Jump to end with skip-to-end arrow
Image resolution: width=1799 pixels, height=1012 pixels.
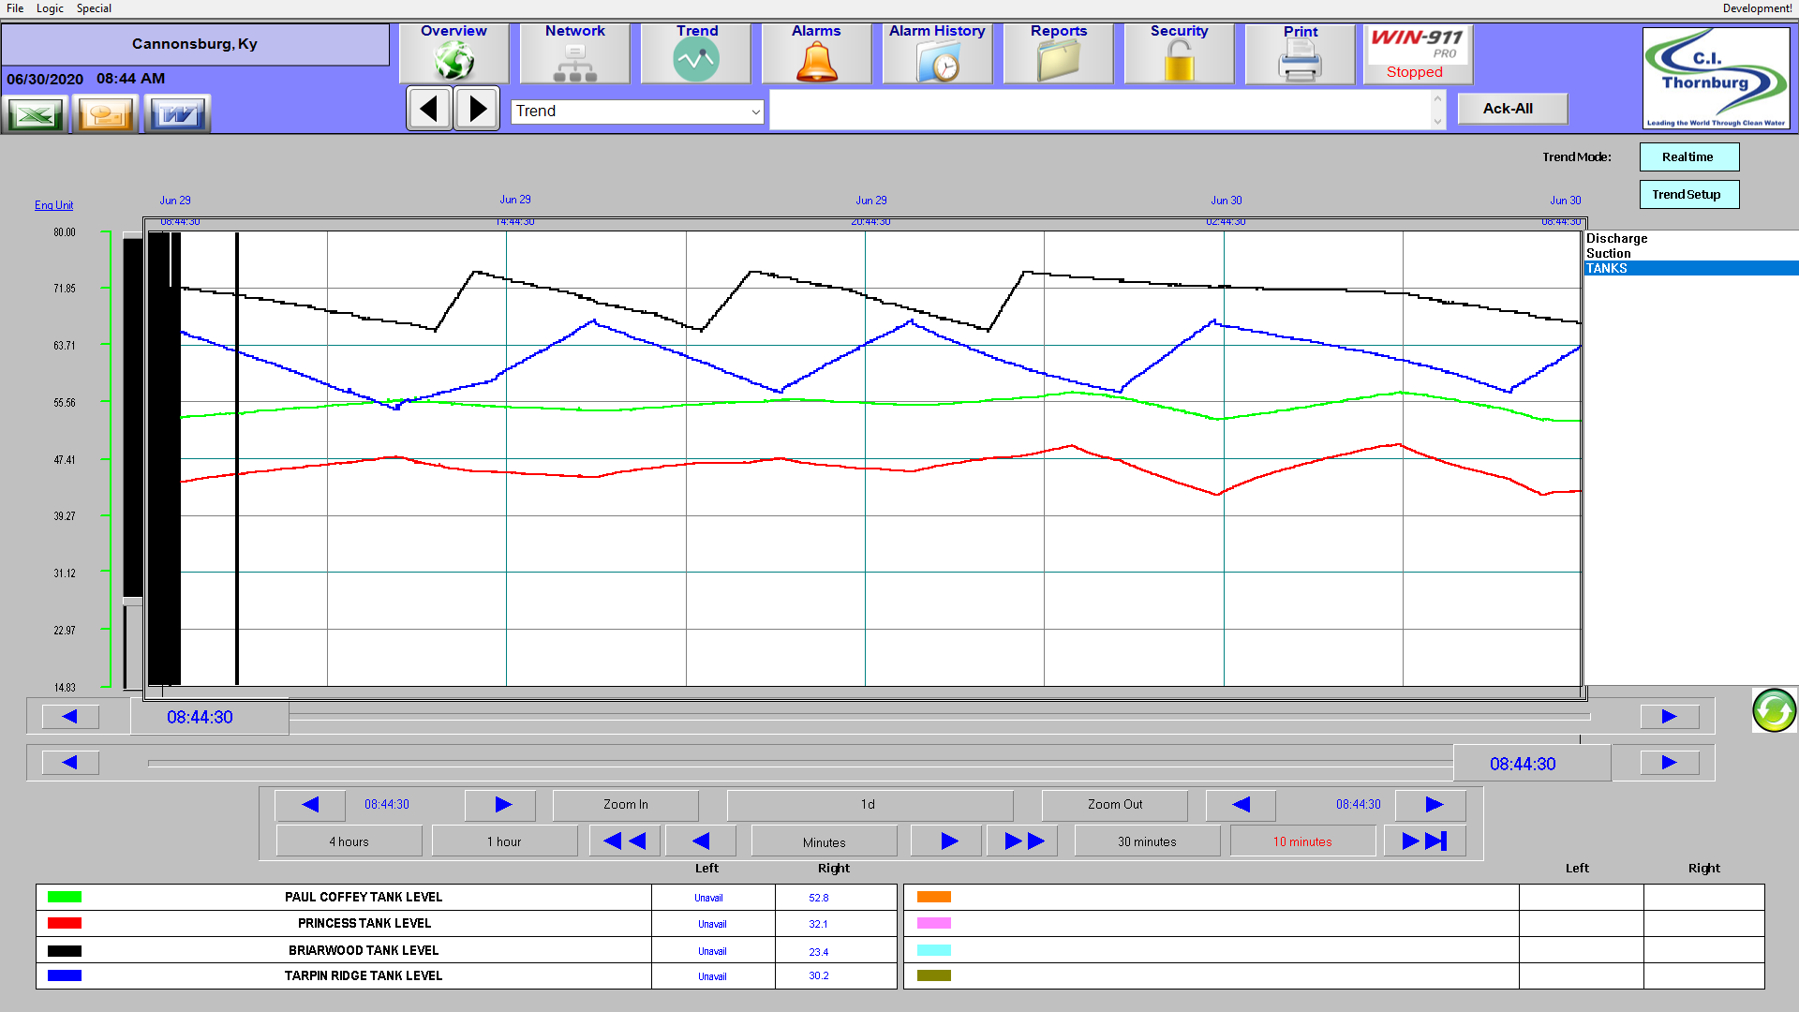tap(1424, 841)
